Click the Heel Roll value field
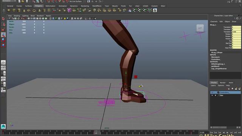 [236, 48]
